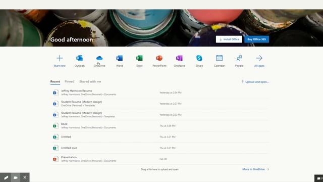This screenshot has height=182, width=323.
Task: Open the Untitled quiz file
Action: pos(160,148)
